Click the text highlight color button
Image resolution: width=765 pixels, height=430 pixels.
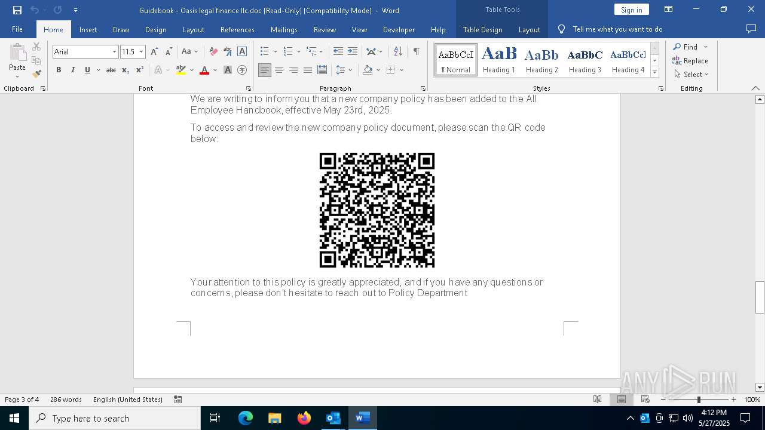(x=181, y=70)
